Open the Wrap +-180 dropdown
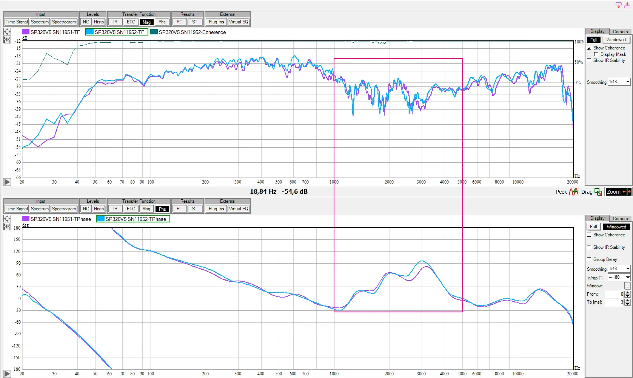This screenshot has width=633, height=378. click(x=619, y=277)
